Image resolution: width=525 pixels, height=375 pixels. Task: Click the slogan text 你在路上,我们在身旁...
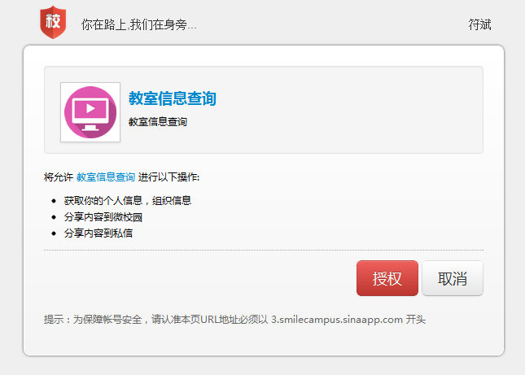click(138, 24)
